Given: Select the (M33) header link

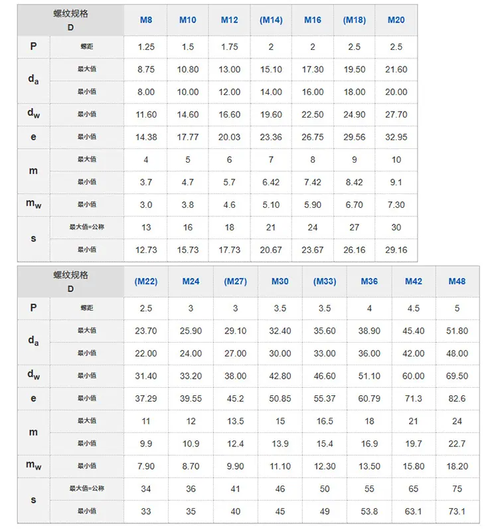Looking at the screenshot, I should (x=325, y=282).
